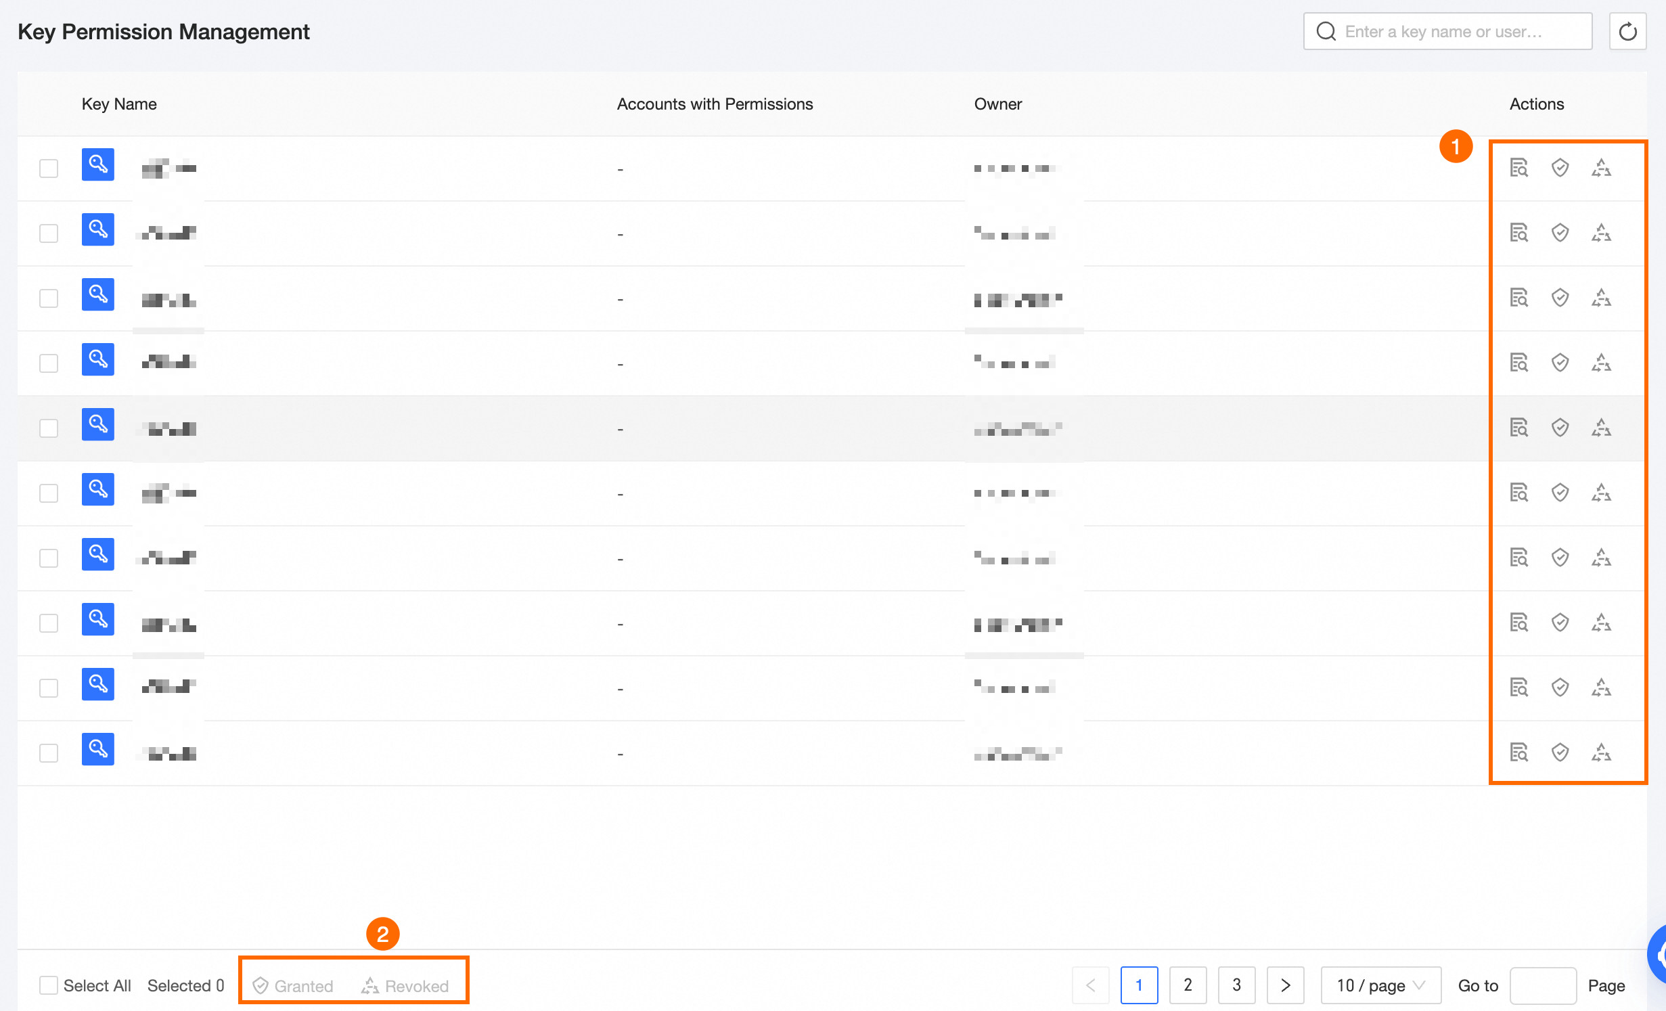Select the checkbox in the sixth row

click(49, 493)
